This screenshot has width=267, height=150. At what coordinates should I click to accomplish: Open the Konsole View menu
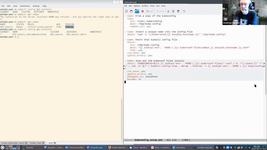pos(15,6)
